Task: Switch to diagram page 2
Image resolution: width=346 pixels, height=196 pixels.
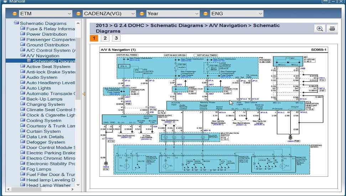Action: (105, 38)
